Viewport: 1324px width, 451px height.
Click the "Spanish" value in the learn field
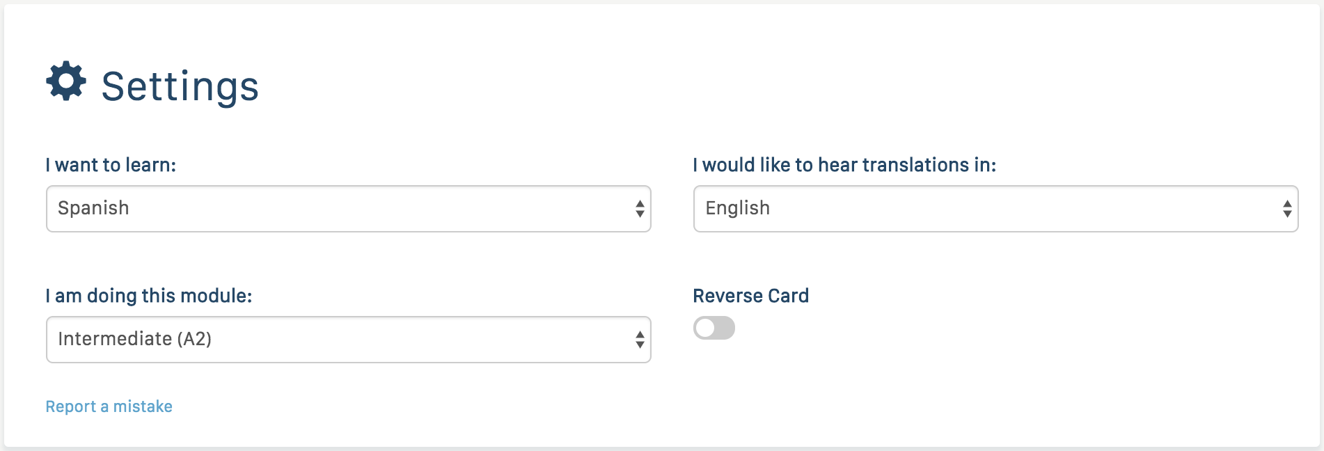[x=93, y=208]
